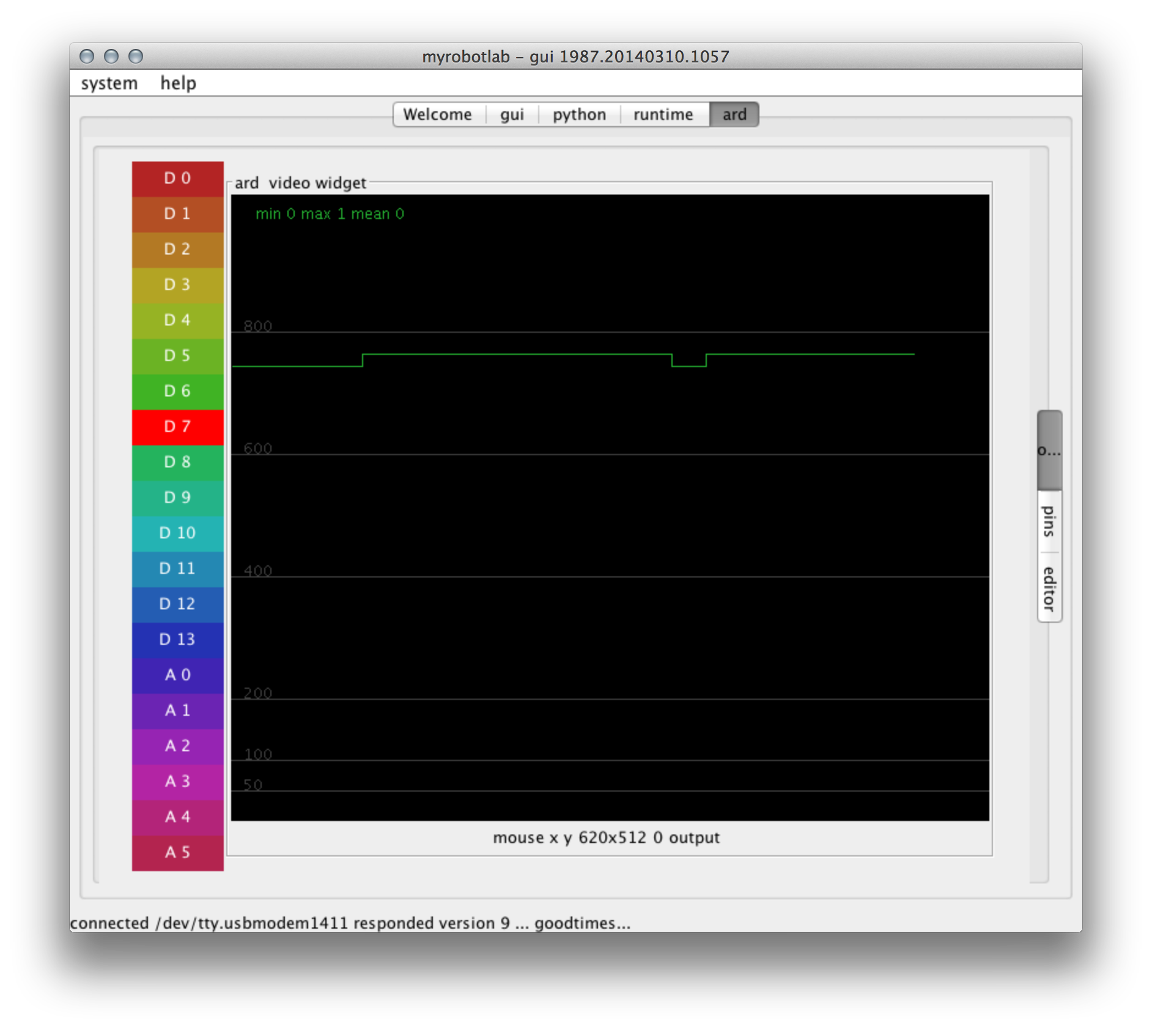Click the A 1 analog pin swatch
Image resolution: width=1152 pixels, height=1029 pixels.
click(177, 711)
